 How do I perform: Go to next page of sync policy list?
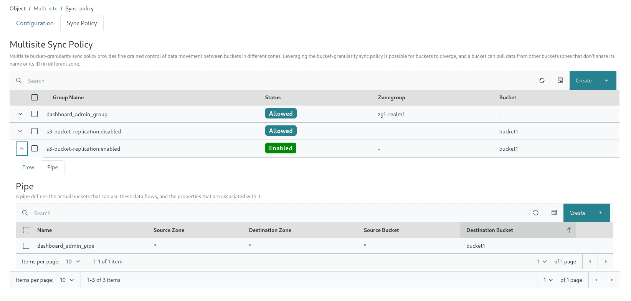pyautogui.click(x=611, y=280)
